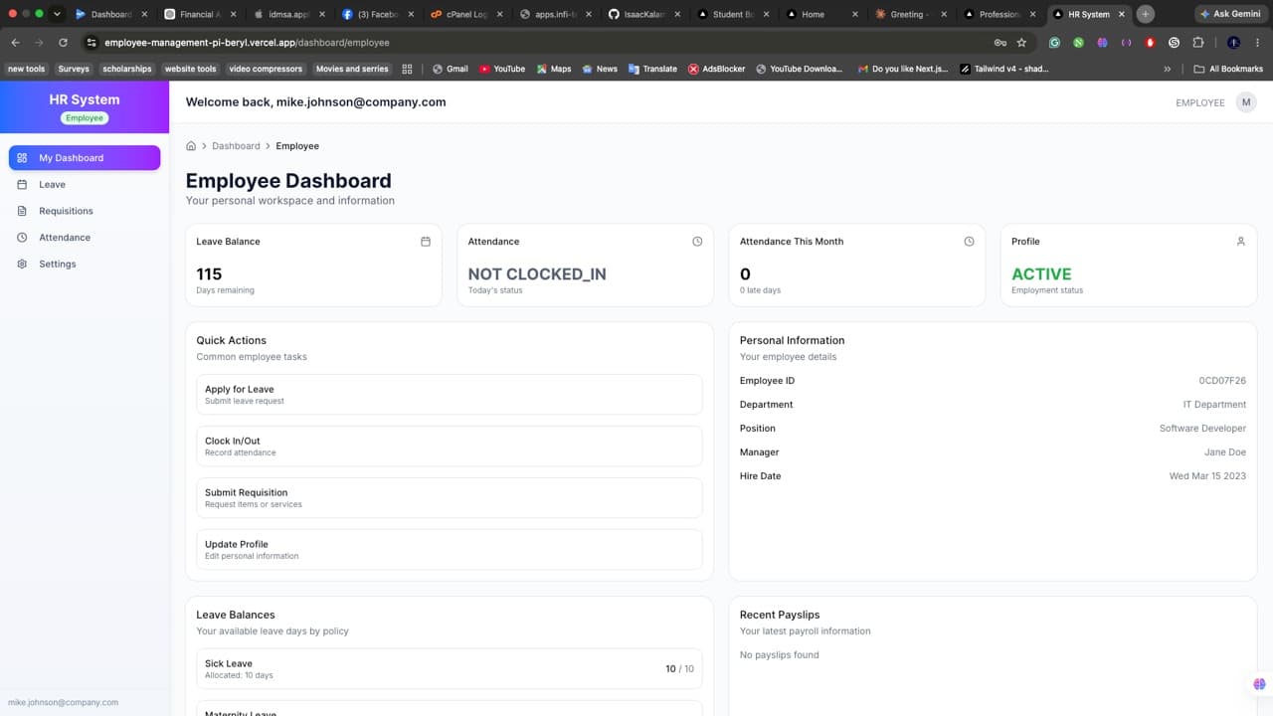
Task: Click the Submit Requisition quick action
Action: coord(450,498)
